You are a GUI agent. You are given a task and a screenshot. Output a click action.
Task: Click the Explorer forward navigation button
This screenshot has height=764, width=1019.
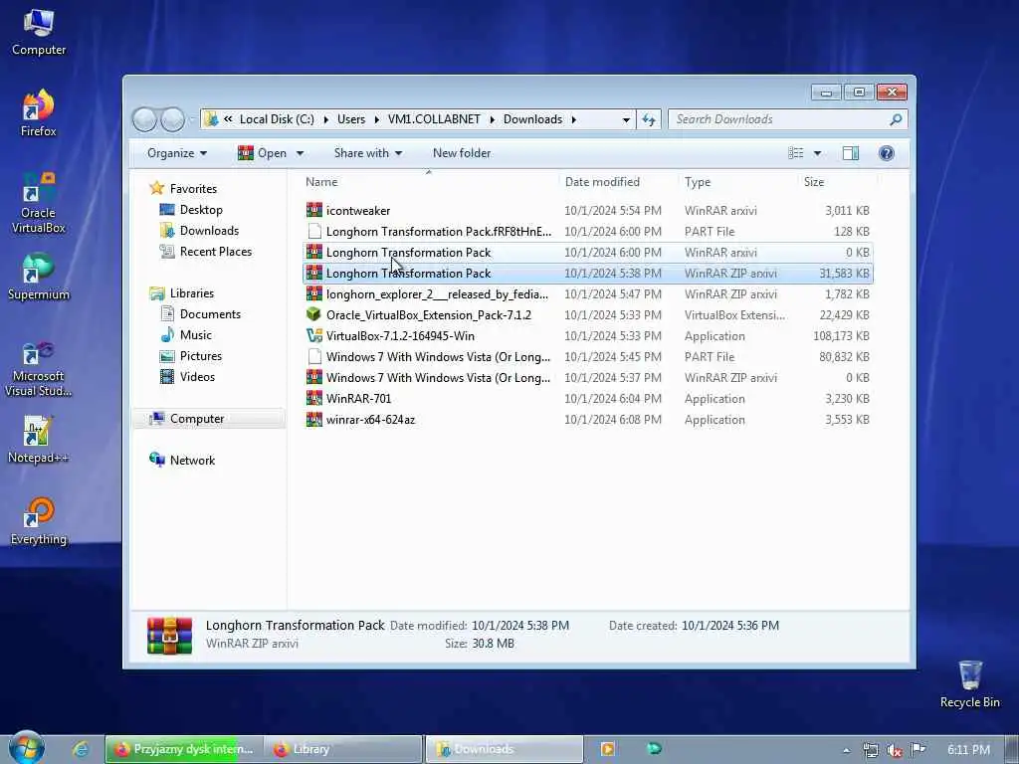click(x=172, y=119)
